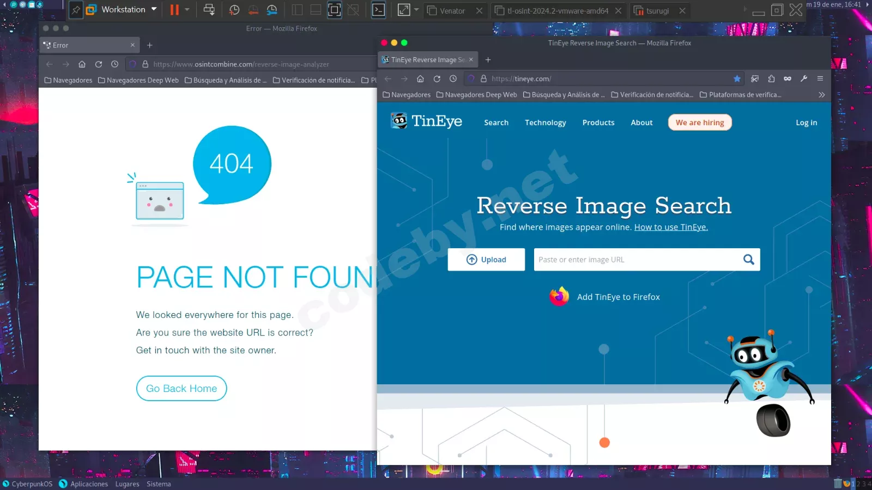Open Verificación de noticia folder in Error window
The image size is (872, 490).
tap(314, 80)
